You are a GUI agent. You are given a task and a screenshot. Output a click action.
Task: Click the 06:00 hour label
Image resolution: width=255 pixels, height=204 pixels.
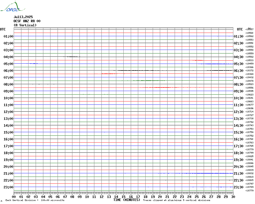[x=8, y=70]
